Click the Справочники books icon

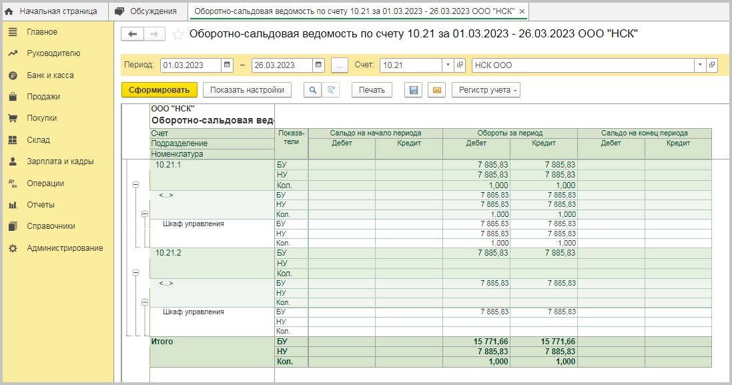tap(13, 226)
